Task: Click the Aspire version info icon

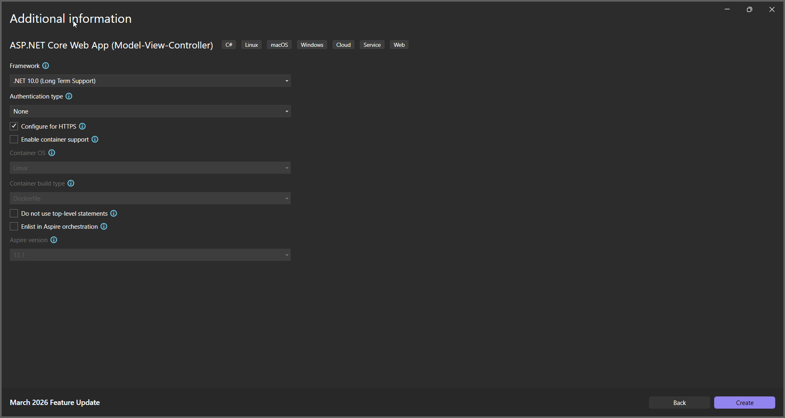Action: 54,240
